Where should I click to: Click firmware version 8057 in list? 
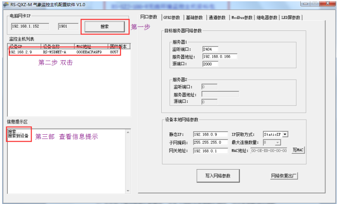(114, 52)
